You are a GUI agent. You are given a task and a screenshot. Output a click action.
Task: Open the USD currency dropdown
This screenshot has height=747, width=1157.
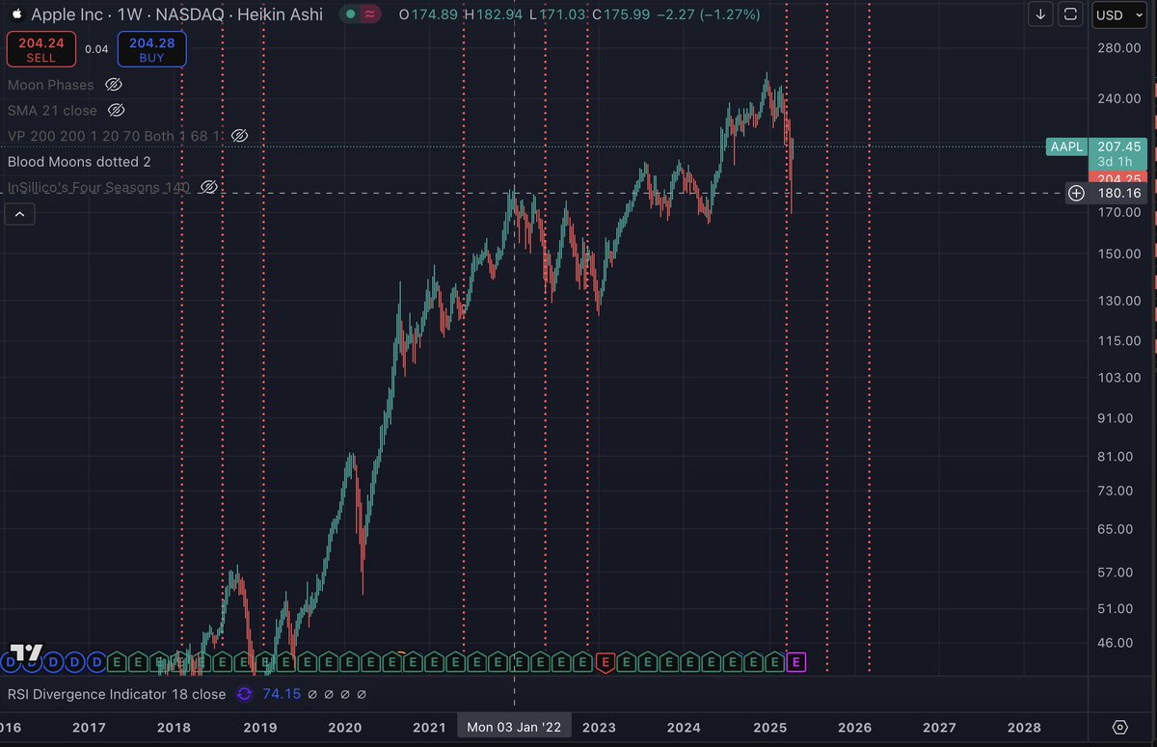(x=1118, y=14)
